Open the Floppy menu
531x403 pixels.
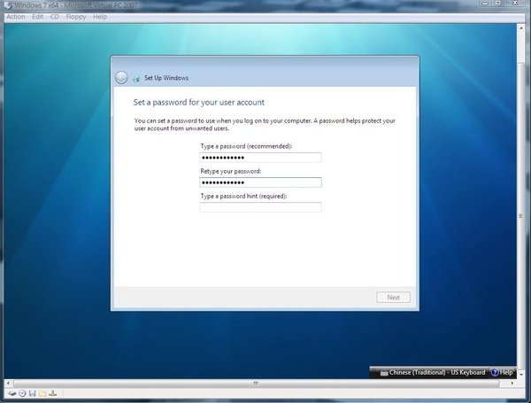pos(76,17)
